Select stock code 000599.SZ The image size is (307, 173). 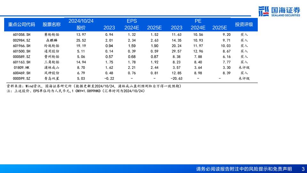click(21, 79)
